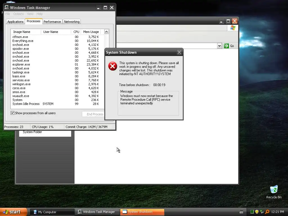The height and width of the screenshot is (216, 288).
Task: Click the yellow security shield tray icon
Action: point(257,212)
